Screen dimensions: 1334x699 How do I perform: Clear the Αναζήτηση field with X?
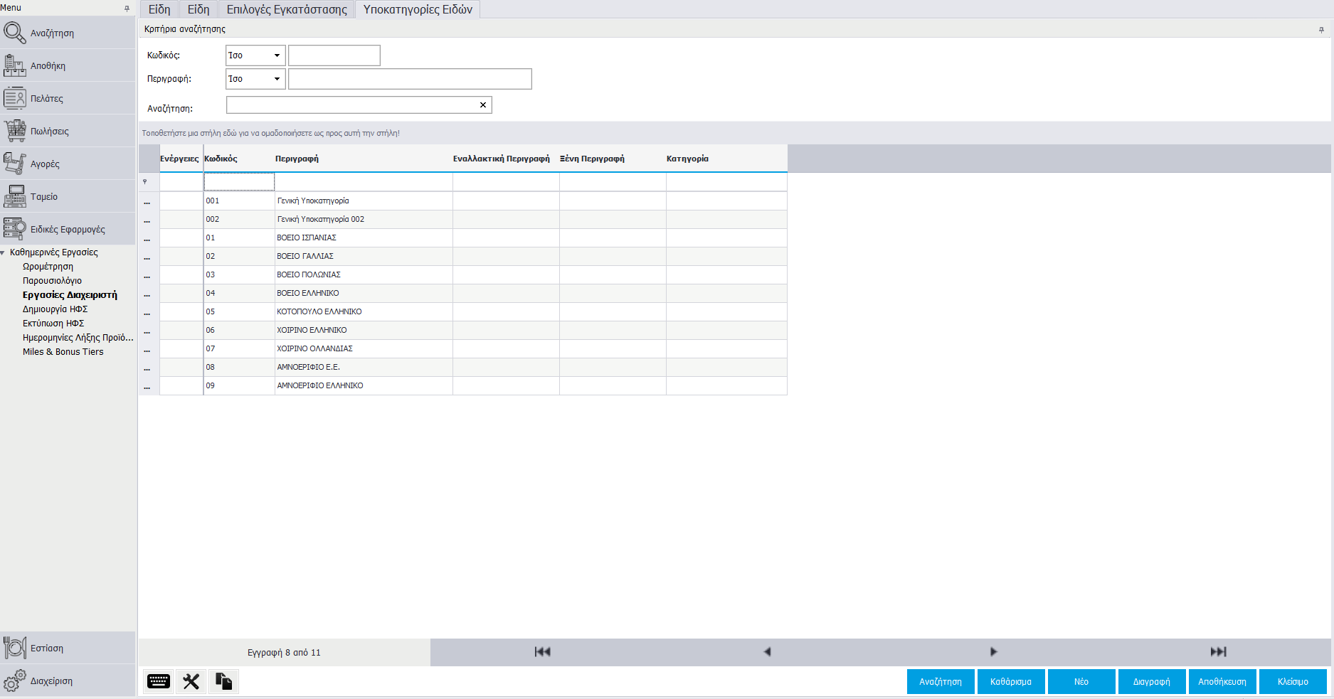click(483, 105)
